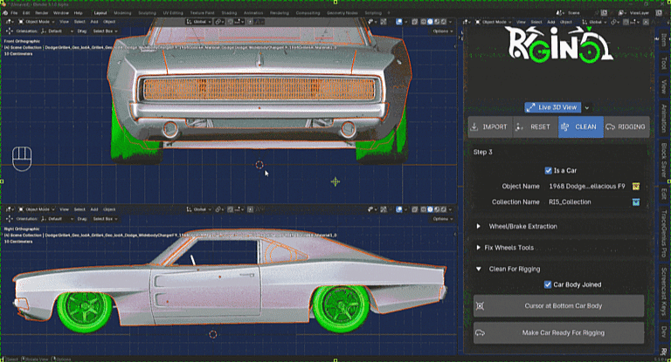Switch to the Modeling workspace tab
Image resolution: width=671 pixels, height=362 pixels.
tap(122, 13)
